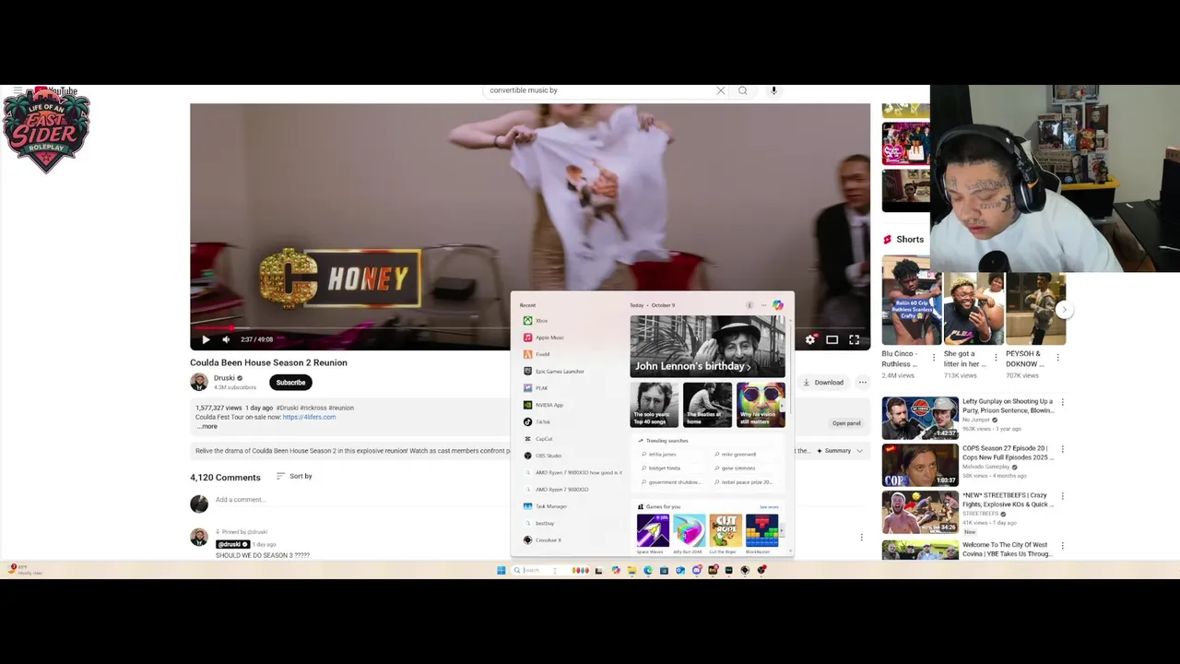
Task: Open the 4lifers.com link
Action: (x=309, y=417)
